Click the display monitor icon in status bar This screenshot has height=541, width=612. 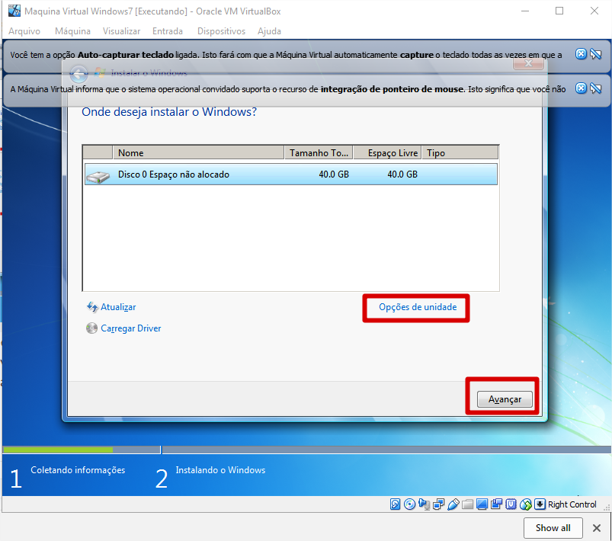coord(482,504)
